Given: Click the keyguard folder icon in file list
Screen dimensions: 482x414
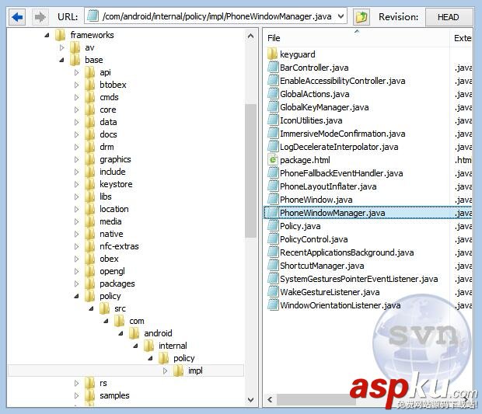Looking at the screenshot, I should 273,54.
